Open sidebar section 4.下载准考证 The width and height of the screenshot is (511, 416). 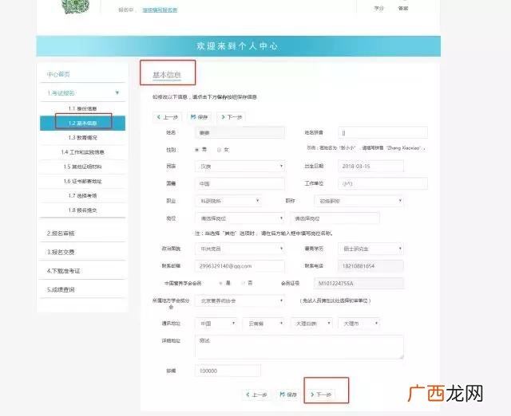[x=82, y=271]
